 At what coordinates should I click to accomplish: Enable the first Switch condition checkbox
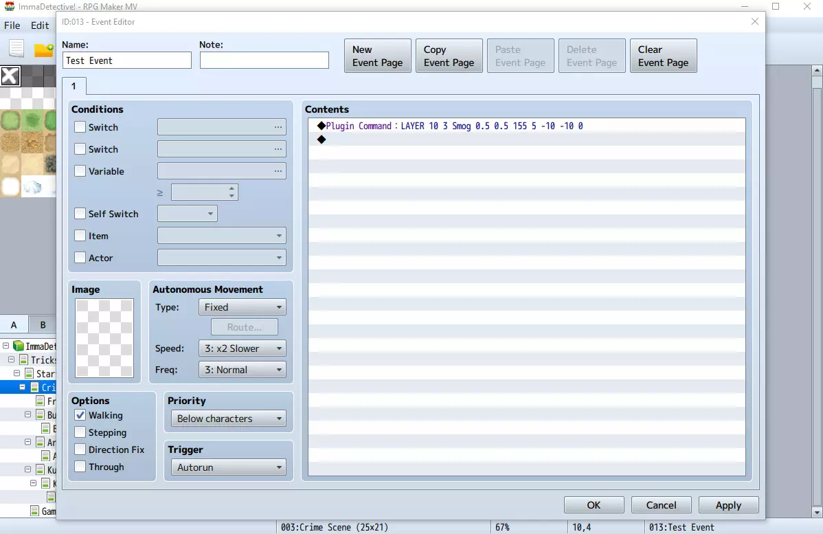[80, 127]
